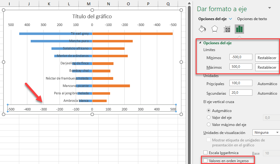Click the orange Solsticio africano bar
Image resolution: width=280 pixels, height=164 pixels.
click(109, 49)
